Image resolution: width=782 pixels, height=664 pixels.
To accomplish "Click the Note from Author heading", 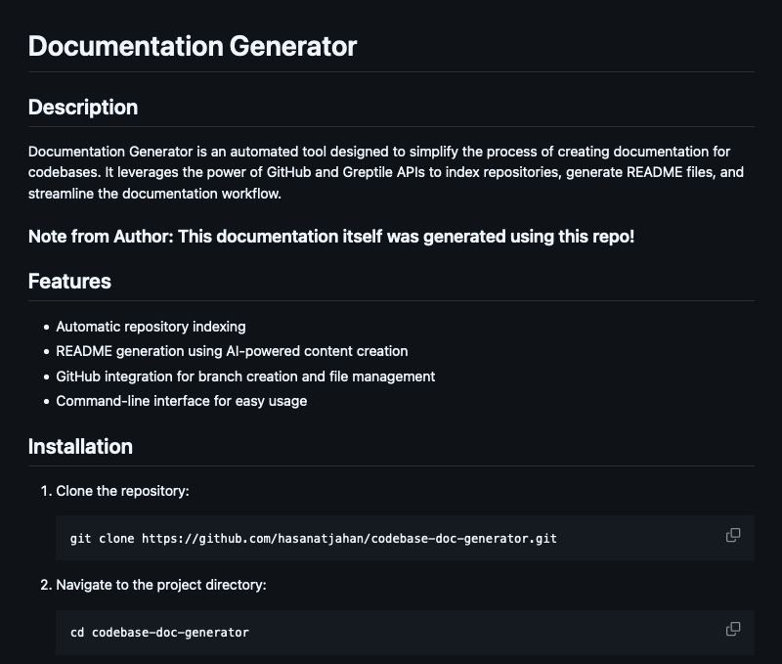I will (331, 237).
